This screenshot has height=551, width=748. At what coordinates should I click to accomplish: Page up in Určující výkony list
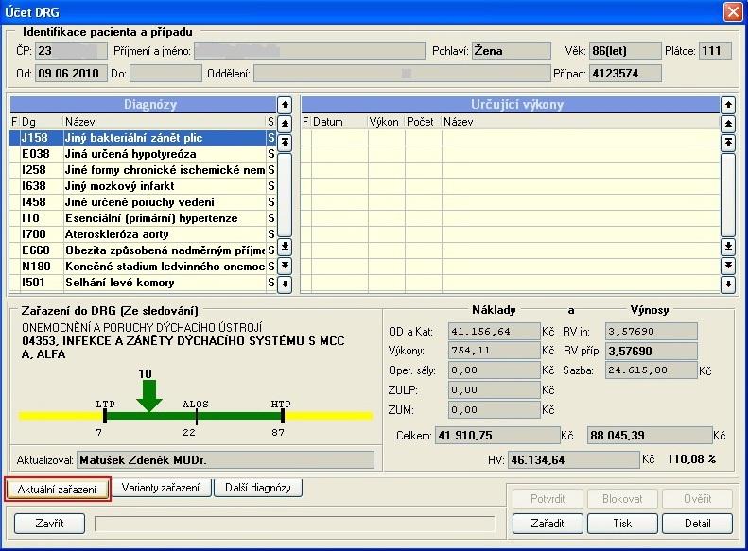click(x=728, y=124)
